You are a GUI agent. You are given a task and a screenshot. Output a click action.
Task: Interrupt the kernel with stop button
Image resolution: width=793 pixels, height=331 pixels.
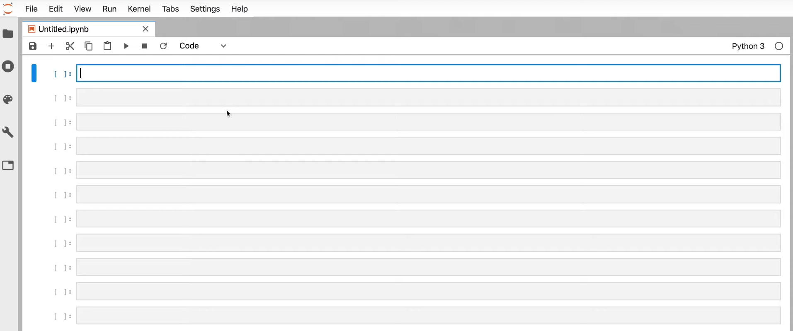coord(145,46)
